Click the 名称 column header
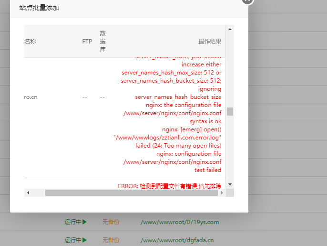Screen dimensions: 327x246 (30, 41)
